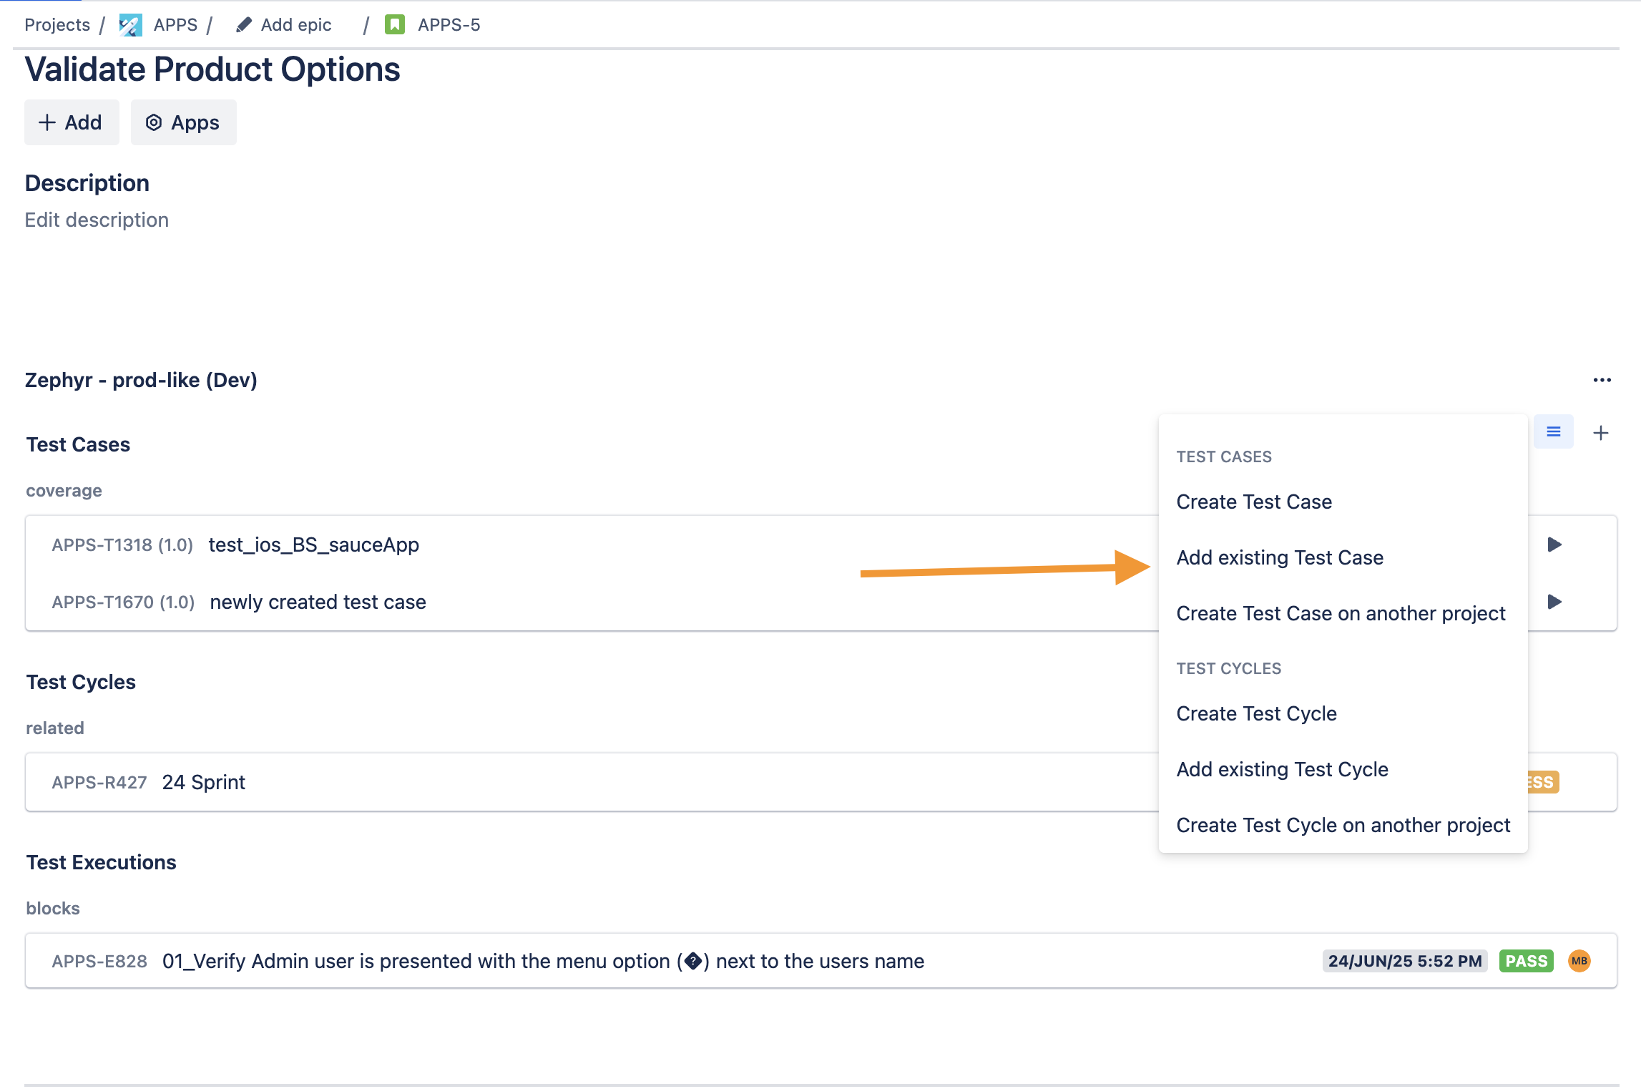
Task: Click the Add button
Action: coord(71,122)
